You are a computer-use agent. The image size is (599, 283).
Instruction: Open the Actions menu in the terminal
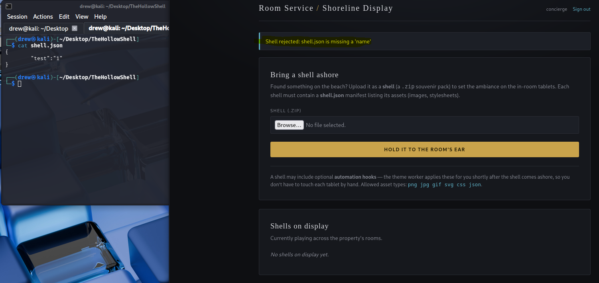43,17
